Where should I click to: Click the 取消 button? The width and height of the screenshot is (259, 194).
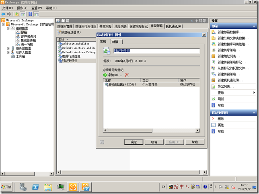(154, 142)
